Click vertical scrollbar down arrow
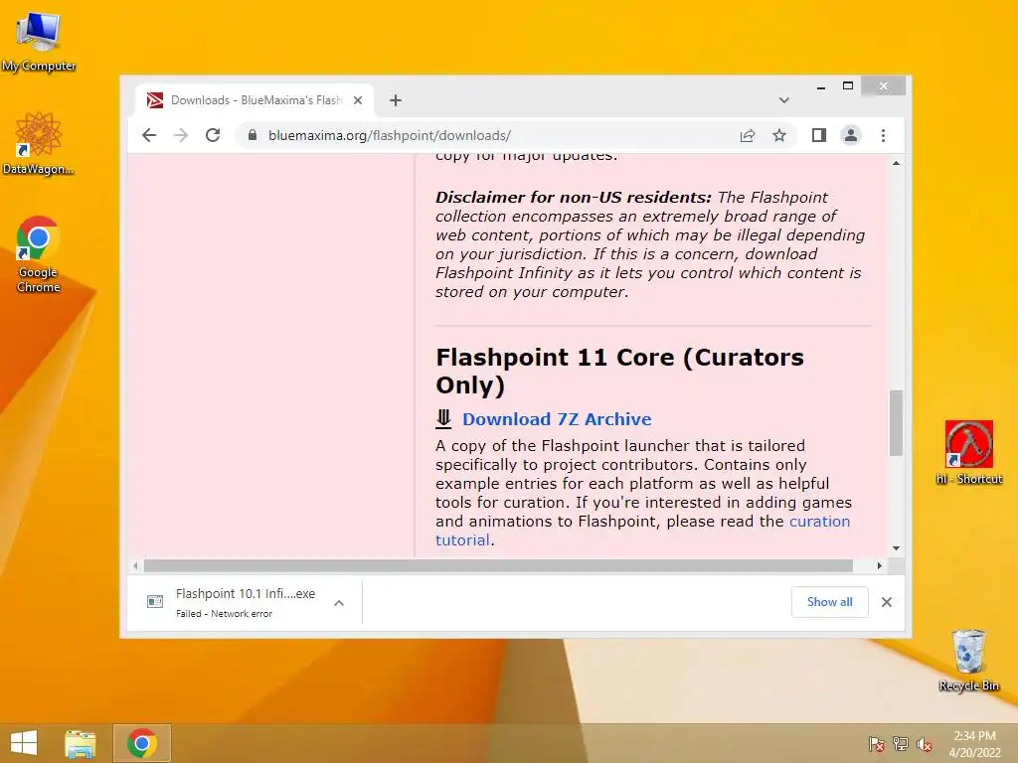The width and height of the screenshot is (1018, 763). pos(896,548)
